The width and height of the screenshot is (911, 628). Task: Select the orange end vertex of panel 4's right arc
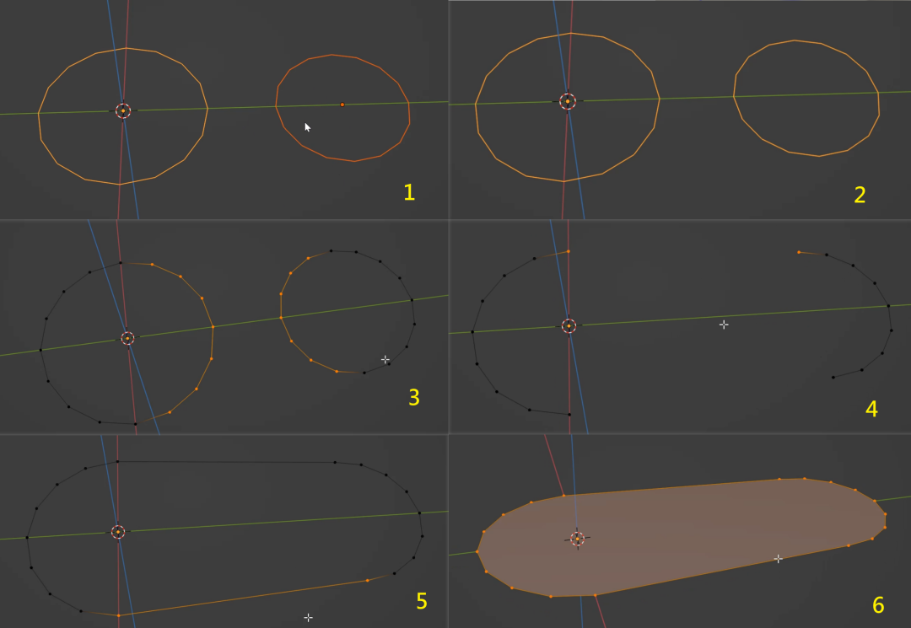[x=799, y=252]
